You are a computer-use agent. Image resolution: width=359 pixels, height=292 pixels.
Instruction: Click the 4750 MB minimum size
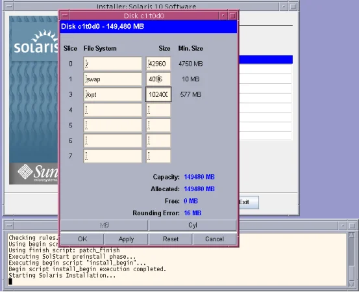click(x=190, y=64)
